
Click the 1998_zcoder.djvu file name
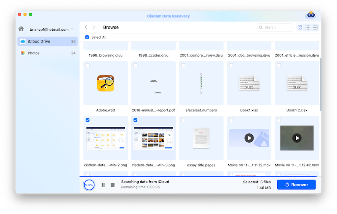[x=153, y=55]
